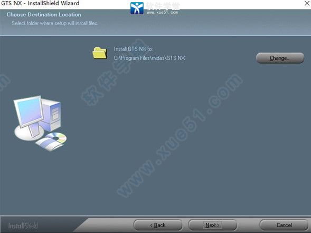Cancel the GTS NX installation
The image size is (311, 233).
(x=284, y=225)
